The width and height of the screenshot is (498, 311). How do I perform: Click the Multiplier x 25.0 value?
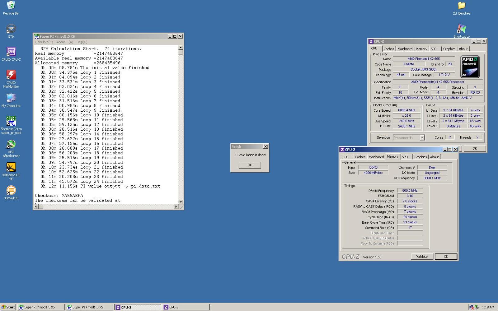(406, 116)
